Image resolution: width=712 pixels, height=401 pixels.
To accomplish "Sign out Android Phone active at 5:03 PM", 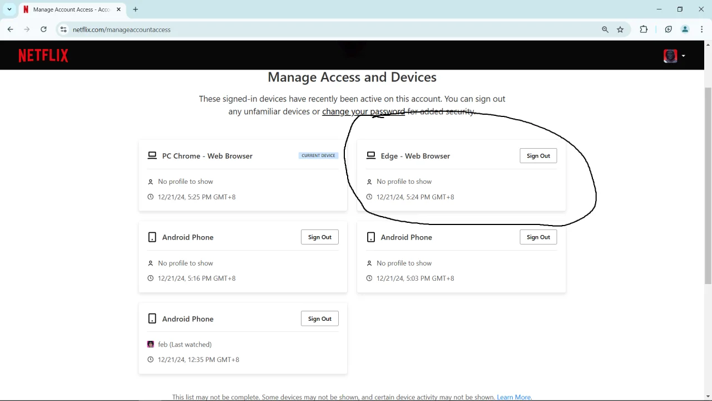I will pos(538,237).
